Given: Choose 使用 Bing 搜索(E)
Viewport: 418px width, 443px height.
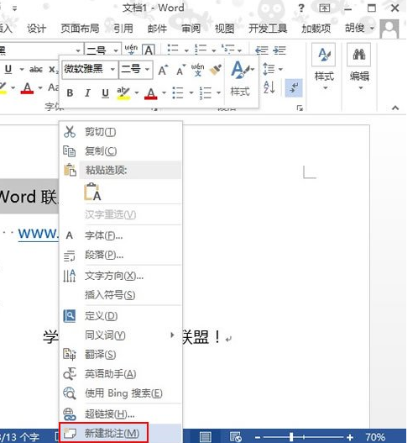Looking at the screenshot, I should pos(120,393).
